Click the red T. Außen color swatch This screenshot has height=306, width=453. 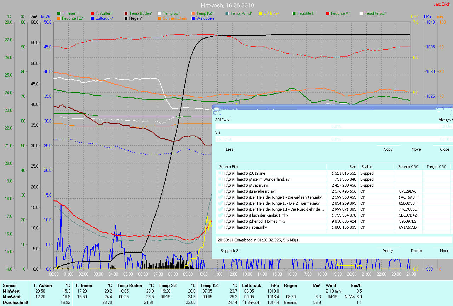[92, 13]
